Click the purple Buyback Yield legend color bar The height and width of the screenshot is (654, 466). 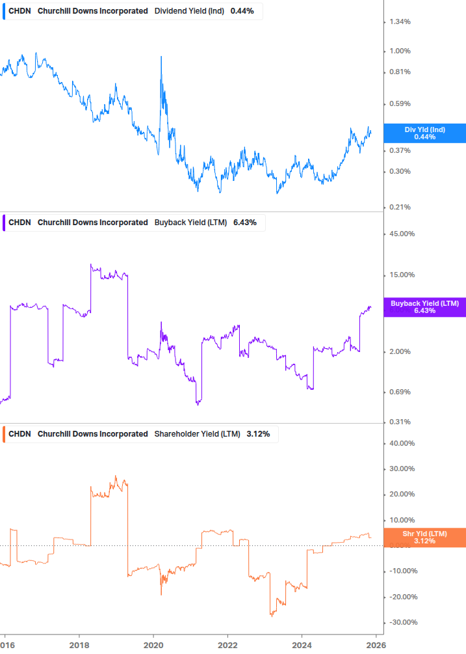(x=4, y=223)
